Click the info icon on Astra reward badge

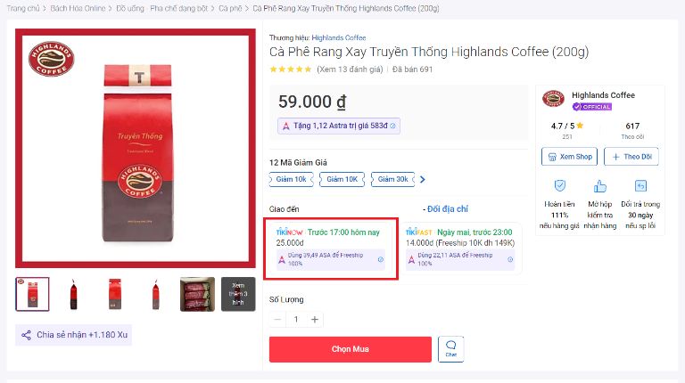click(x=392, y=126)
